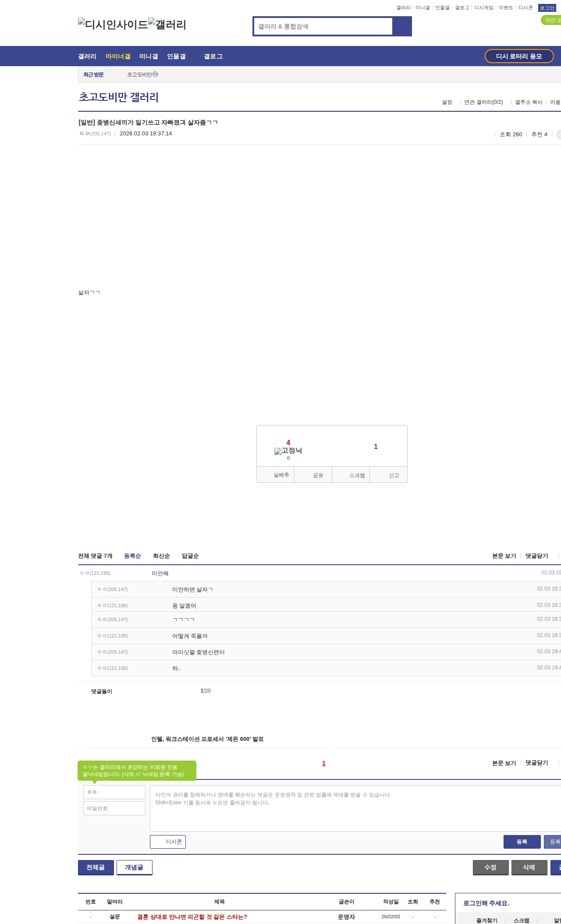Viewport: 561px width, 924px height.
Task: Click the post date 2026.02.03 19:37:14
Action: click(x=146, y=134)
